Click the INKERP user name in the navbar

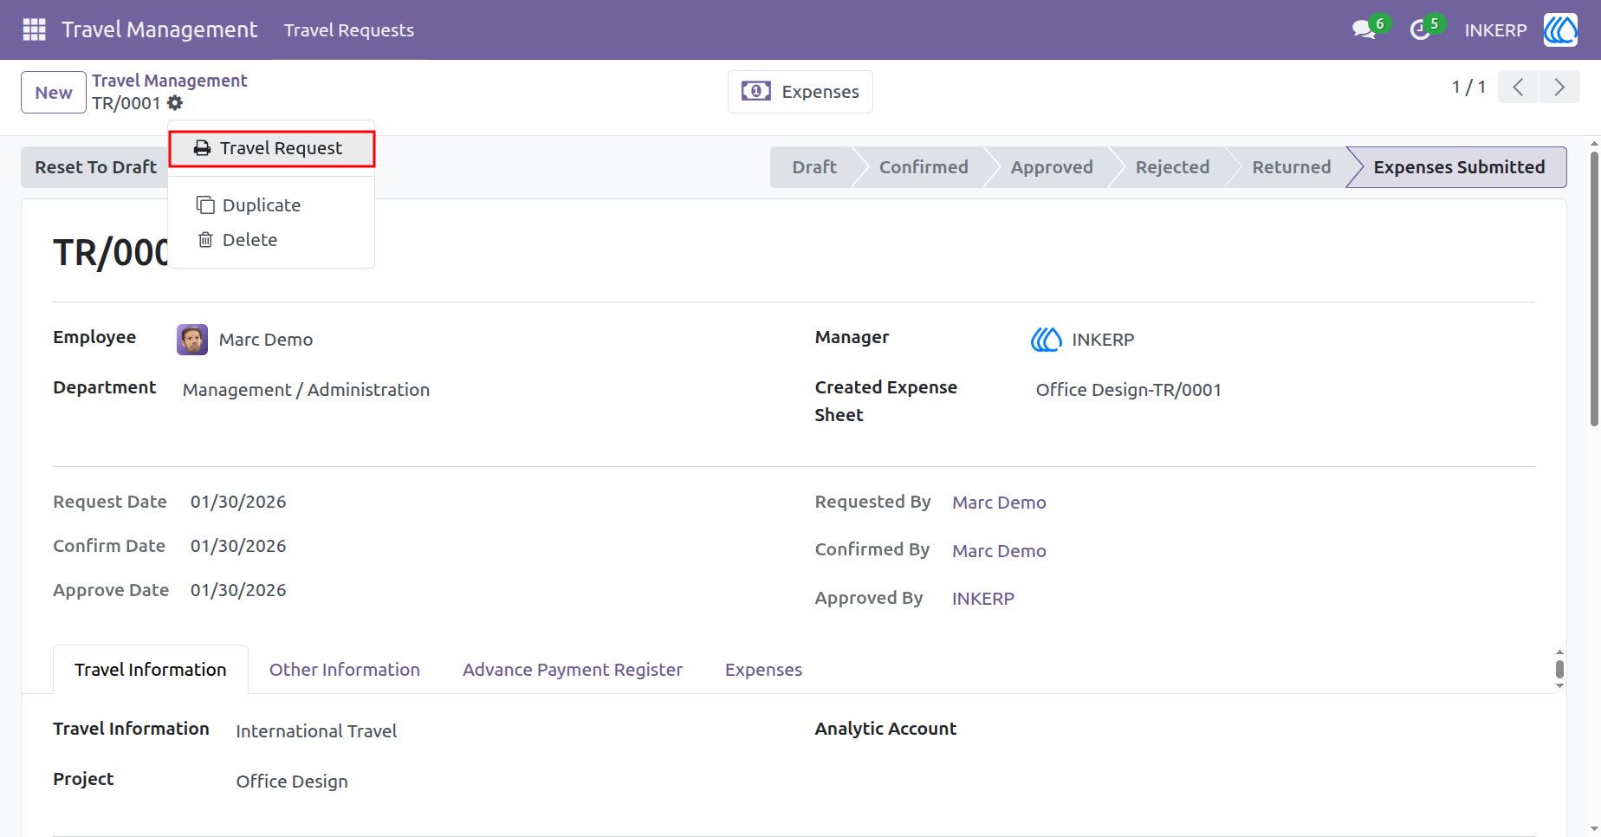(1495, 30)
